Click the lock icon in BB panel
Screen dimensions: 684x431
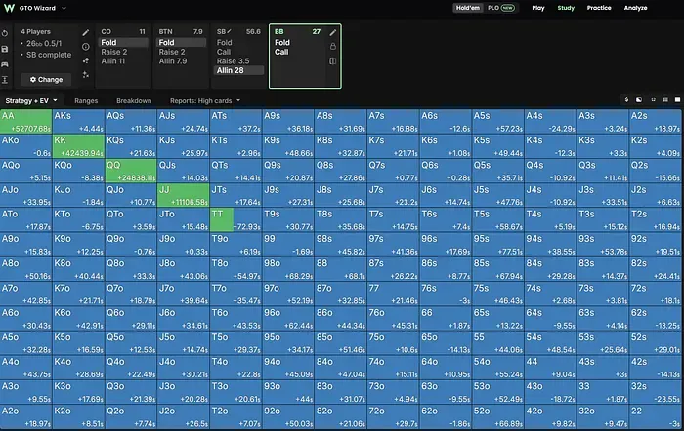click(333, 46)
